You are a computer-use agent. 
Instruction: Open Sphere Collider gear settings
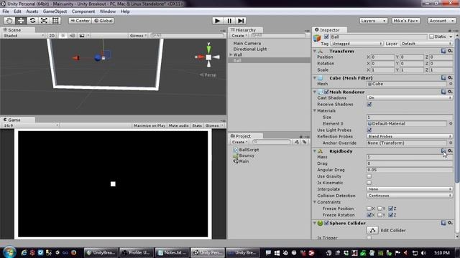(x=450, y=223)
